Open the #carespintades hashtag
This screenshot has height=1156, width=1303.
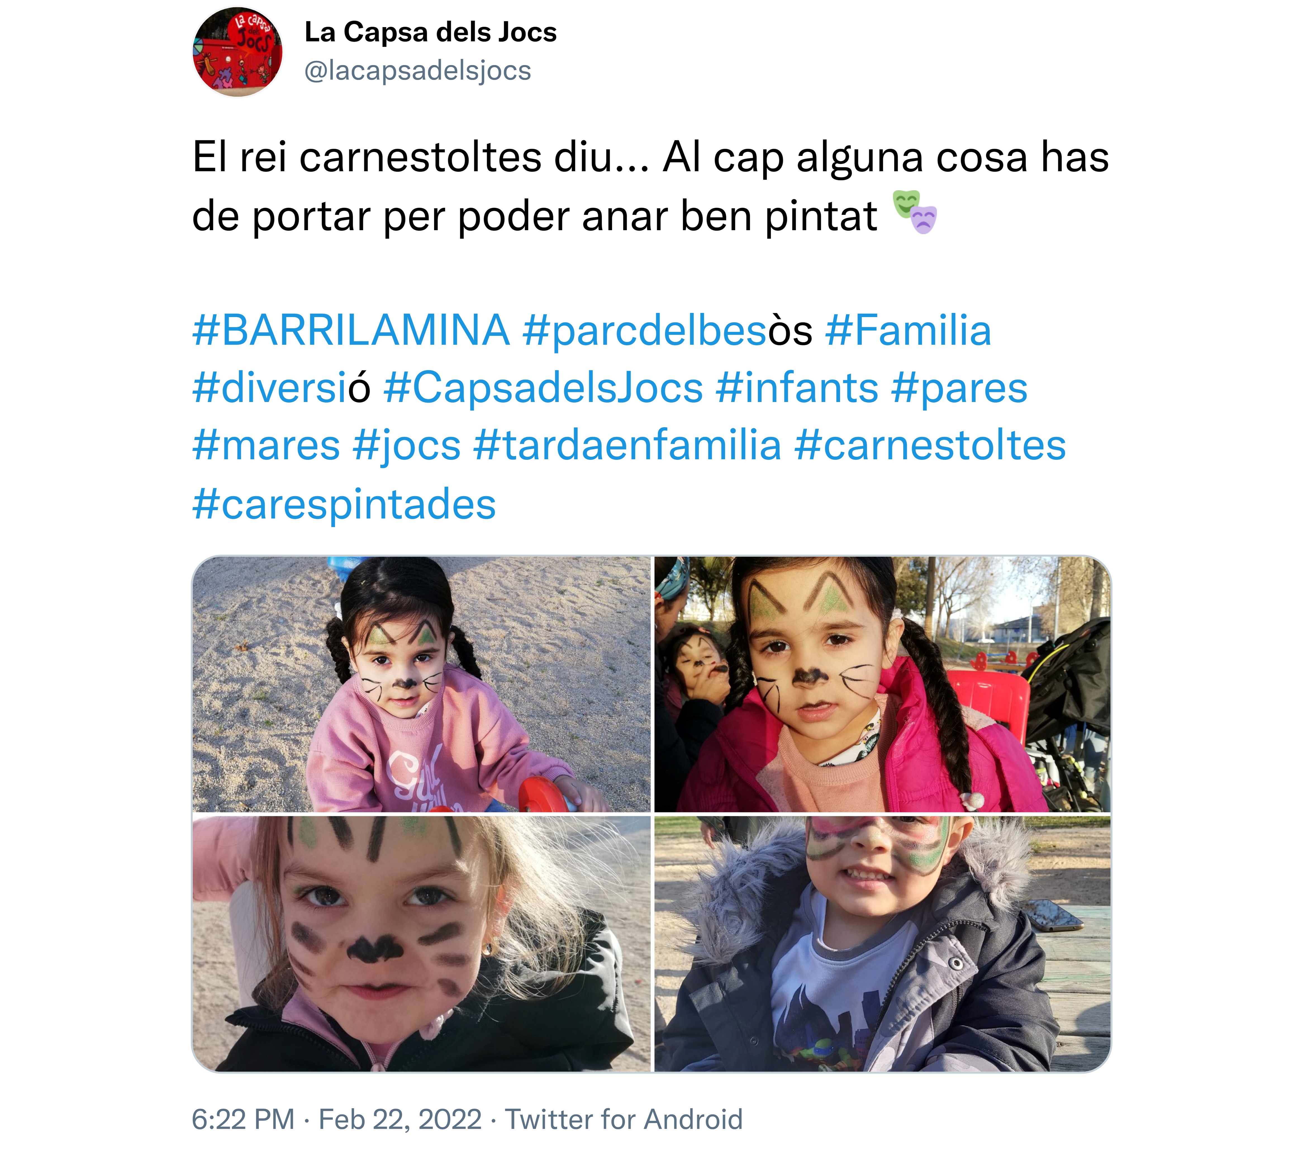(344, 504)
